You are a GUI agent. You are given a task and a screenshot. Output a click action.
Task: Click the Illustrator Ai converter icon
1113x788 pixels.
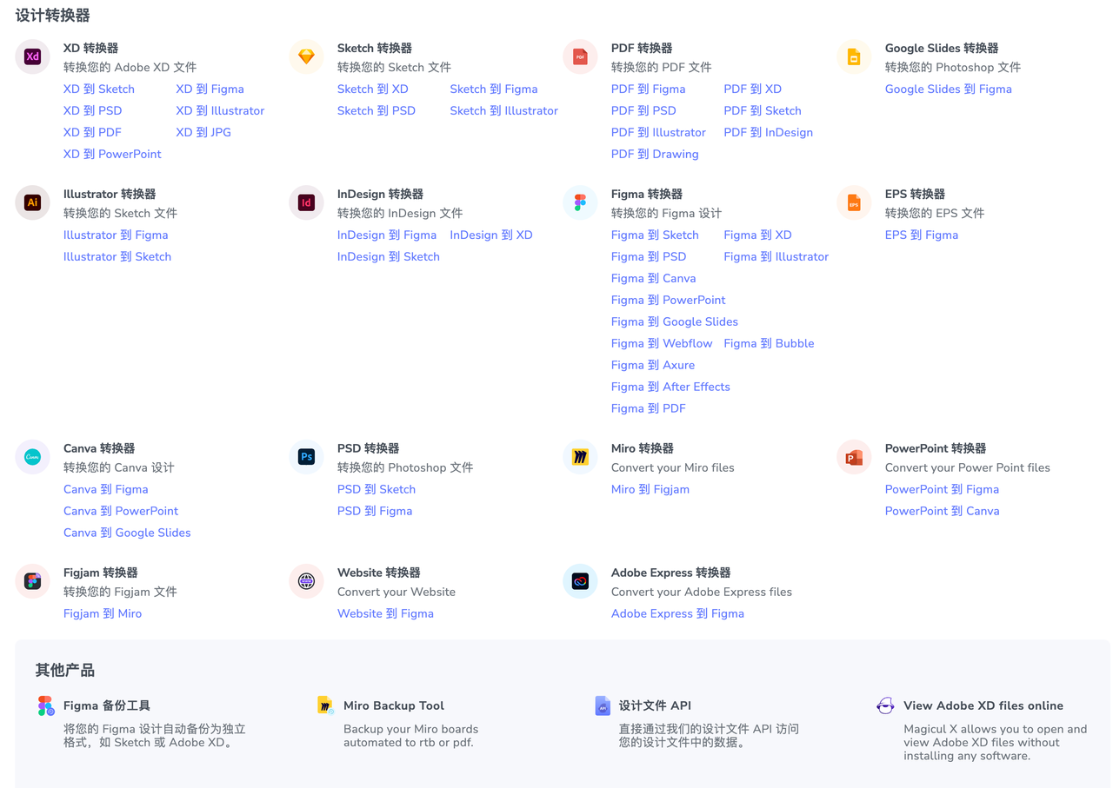coord(32,203)
